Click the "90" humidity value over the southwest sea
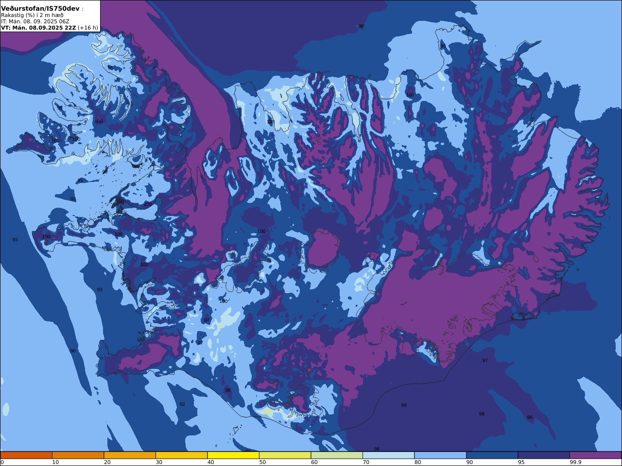 point(73,351)
